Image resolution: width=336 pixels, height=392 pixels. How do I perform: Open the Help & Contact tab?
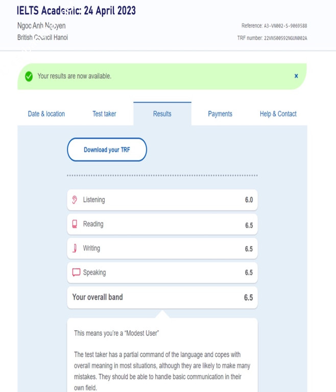(x=278, y=114)
